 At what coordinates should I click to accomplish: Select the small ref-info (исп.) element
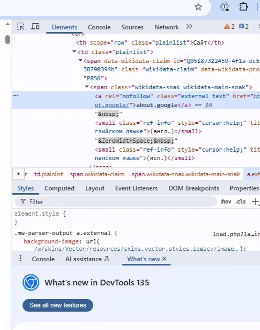coord(177,154)
